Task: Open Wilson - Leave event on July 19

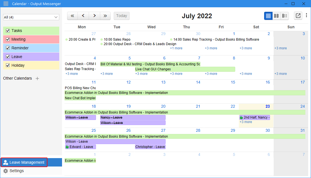Action: (x=133, y=123)
